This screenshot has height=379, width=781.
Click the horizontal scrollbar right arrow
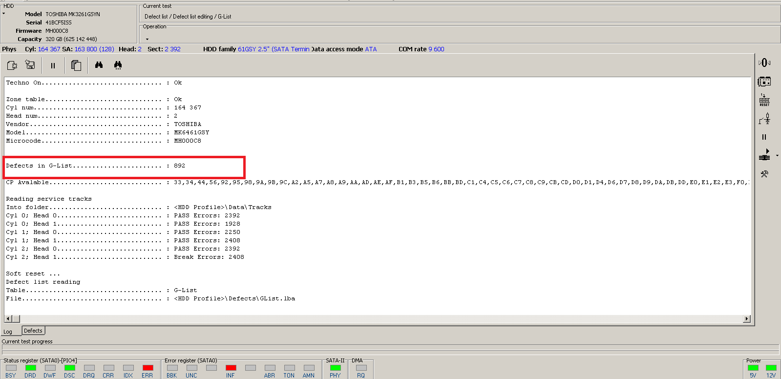coord(747,319)
